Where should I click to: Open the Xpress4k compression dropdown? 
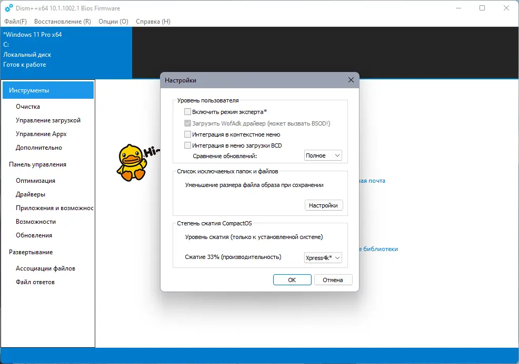pos(323,258)
